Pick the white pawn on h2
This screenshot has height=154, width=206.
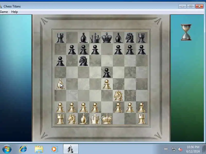(x=141, y=108)
